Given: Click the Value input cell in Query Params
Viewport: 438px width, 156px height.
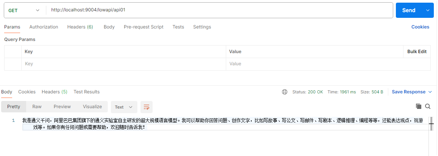Looking at the screenshot, I should point(328,64).
